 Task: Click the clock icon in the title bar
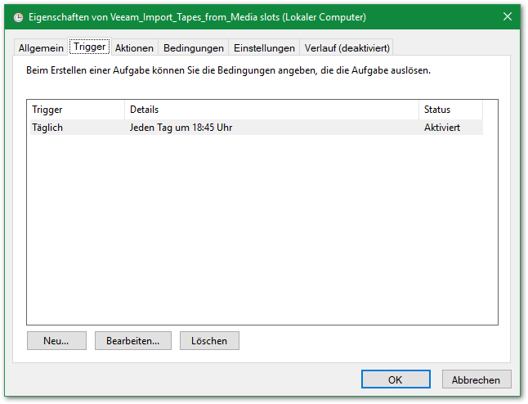pos(18,17)
